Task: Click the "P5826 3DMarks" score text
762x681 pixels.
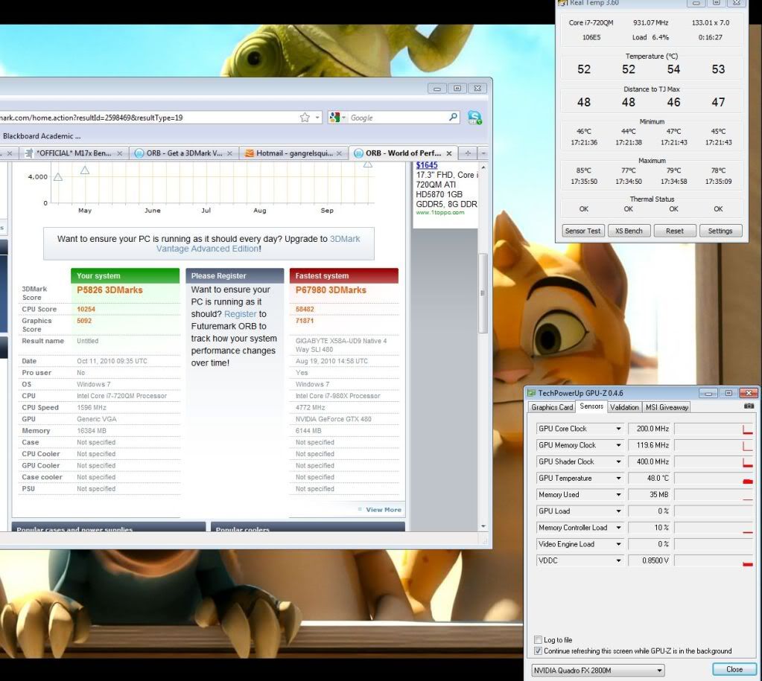Action: point(109,290)
